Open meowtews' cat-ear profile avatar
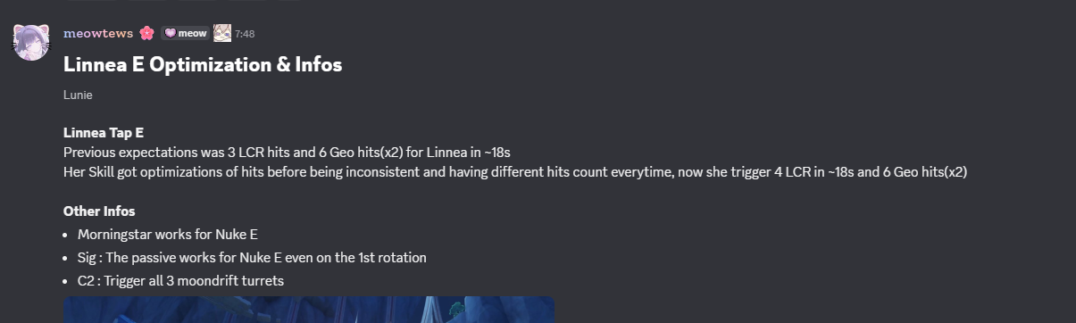Screen dimensions: 1076x323 (31, 42)
